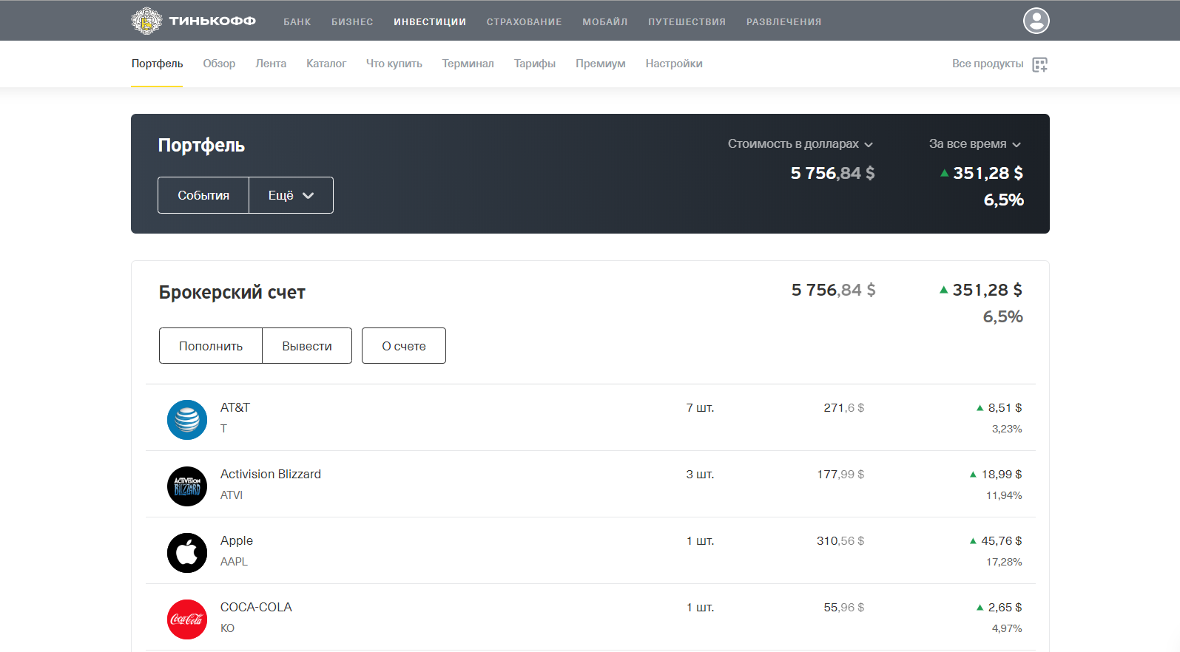Open the Настройки tab
This screenshot has height=652, width=1180.
pyautogui.click(x=674, y=64)
